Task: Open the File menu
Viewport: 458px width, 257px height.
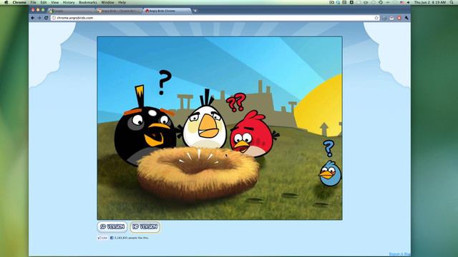Action: [34, 2]
